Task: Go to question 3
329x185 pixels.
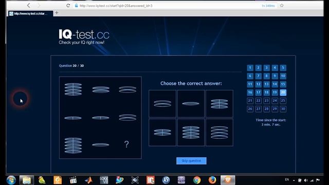Action: tap(266, 68)
